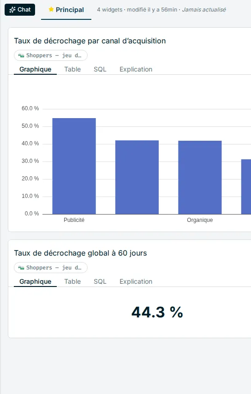Switch to Table tab in global 60 jours widget
This screenshot has width=251, height=394.
[x=72, y=281]
